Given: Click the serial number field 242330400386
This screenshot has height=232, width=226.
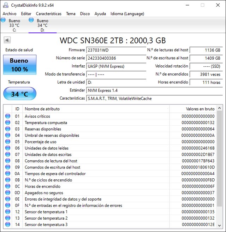Looking at the screenshot, I should [x=116, y=58].
